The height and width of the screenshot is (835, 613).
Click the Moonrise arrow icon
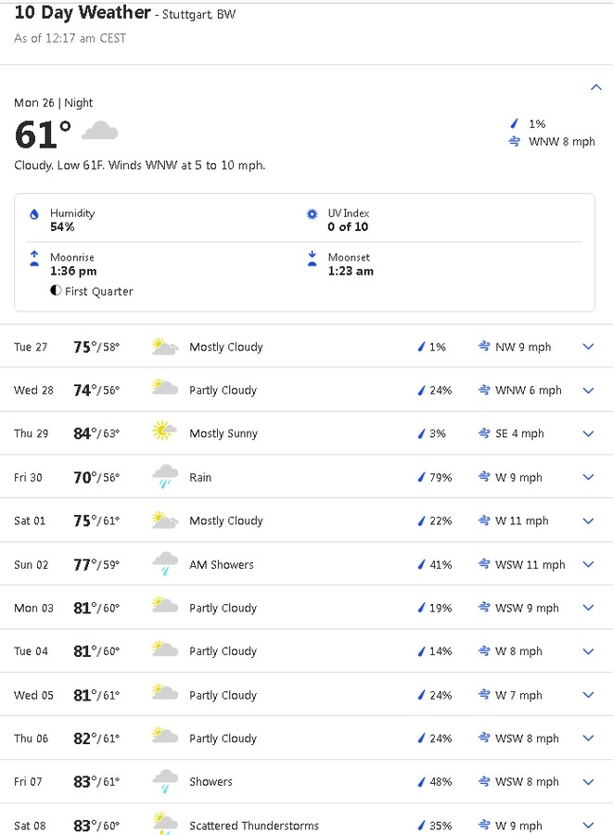click(34, 258)
